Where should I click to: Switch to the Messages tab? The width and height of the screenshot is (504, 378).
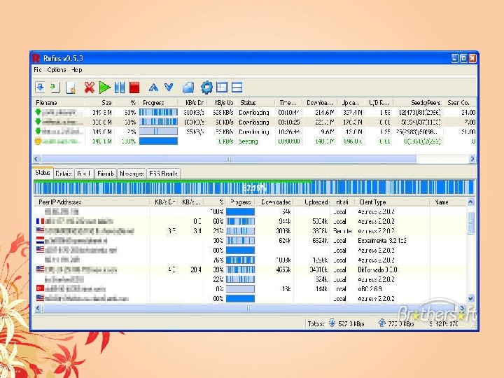pos(132,174)
